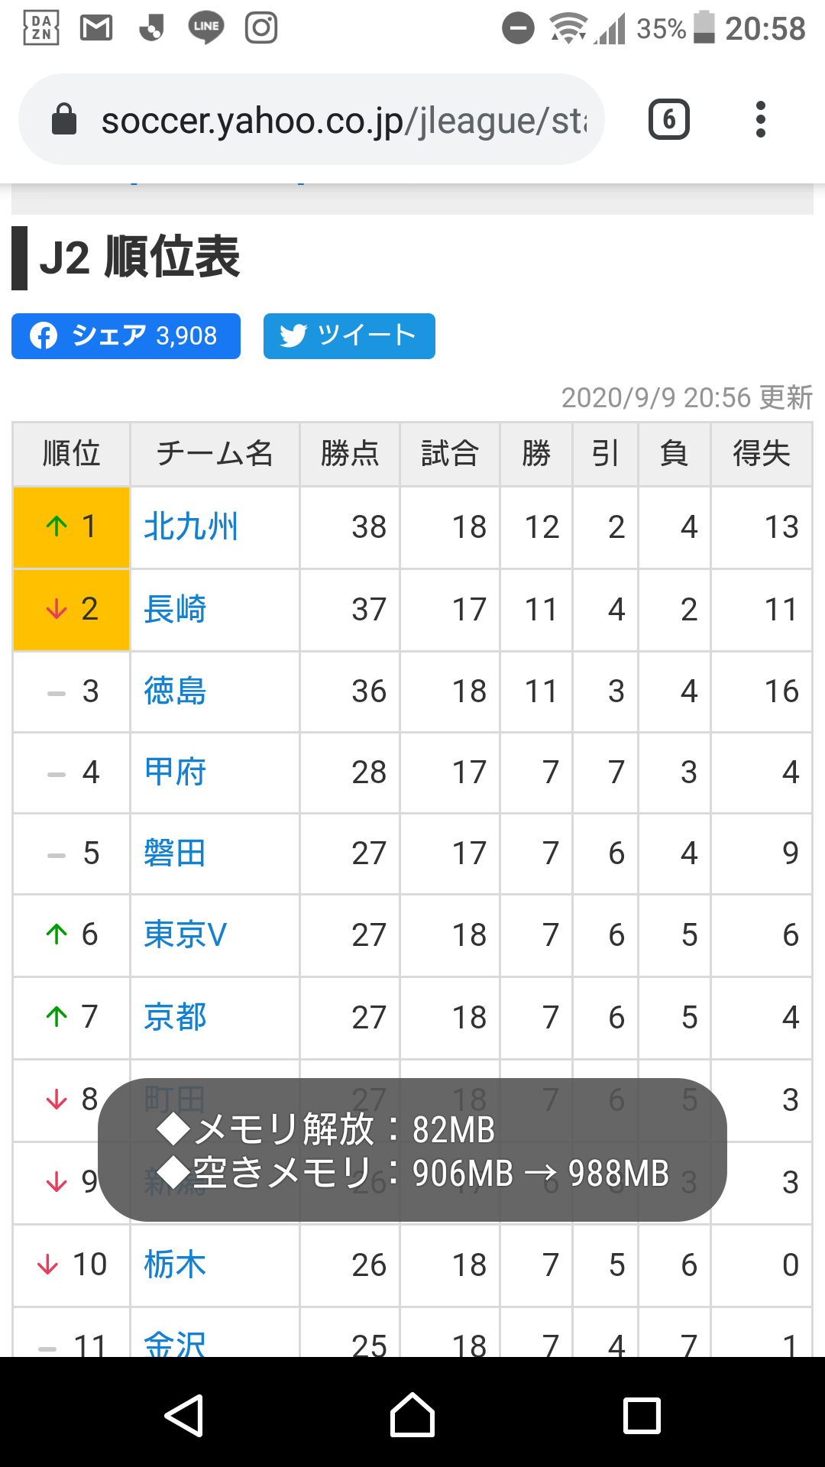Open the 長崎 team link
The image size is (825, 1467).
[x=175, y=610]
